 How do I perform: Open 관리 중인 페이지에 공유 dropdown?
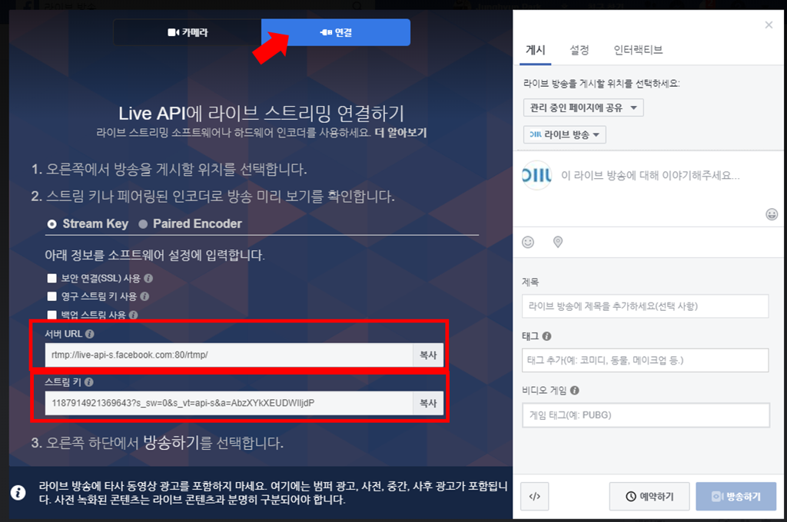pos(583,107)
